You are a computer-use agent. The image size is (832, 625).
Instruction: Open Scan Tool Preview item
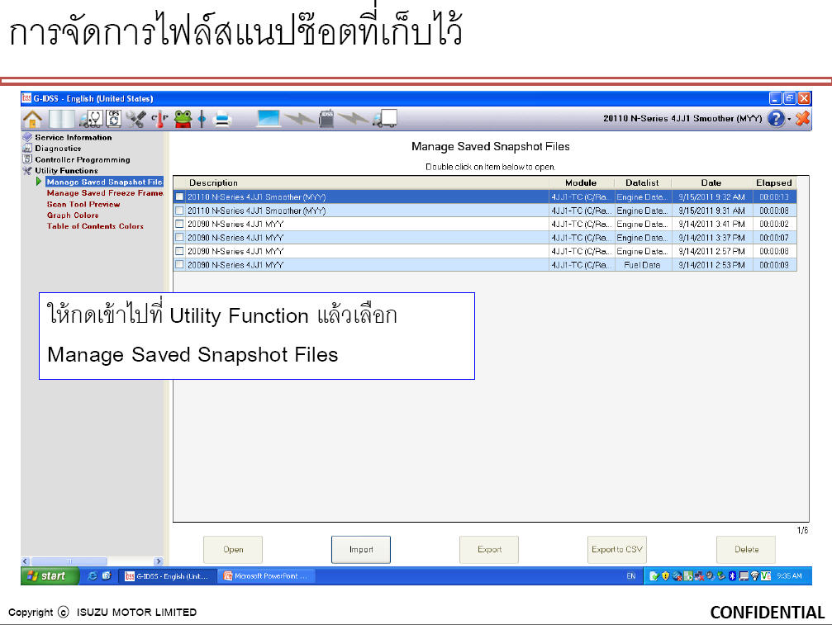pyautogui.click(x=83, y=204)
